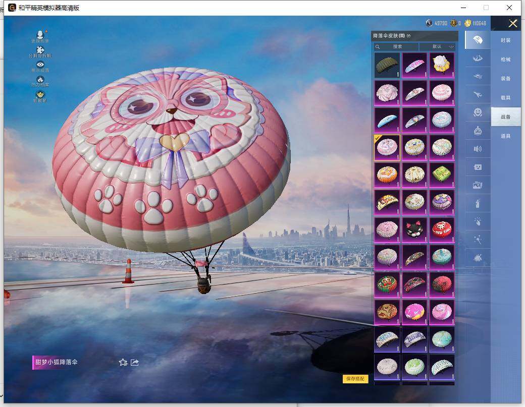Screen dimensions: 525x407
Task: Switch to the 载具 tab
Action: (x=506, y=97)
